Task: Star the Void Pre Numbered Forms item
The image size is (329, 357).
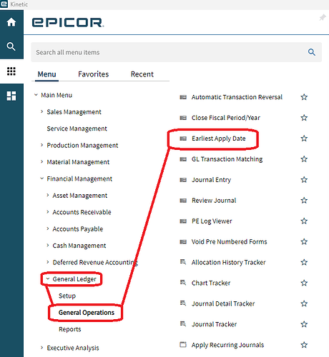Action: 304,242
